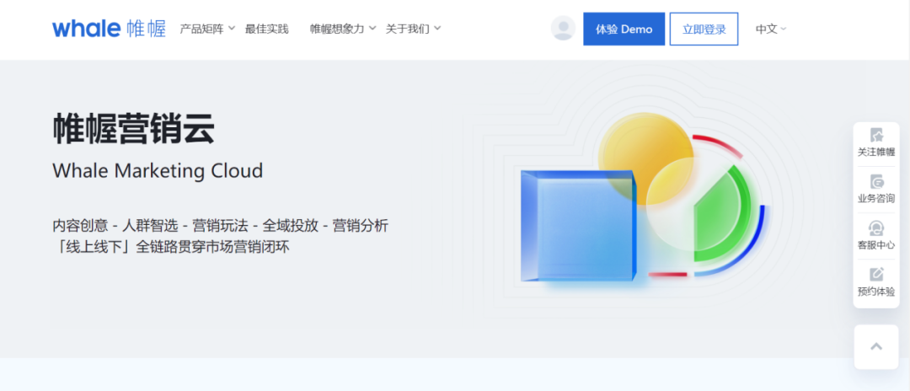Screen dimensions: 910x391
Task: Open the 中文 language selector
Action: coord(771,29)
